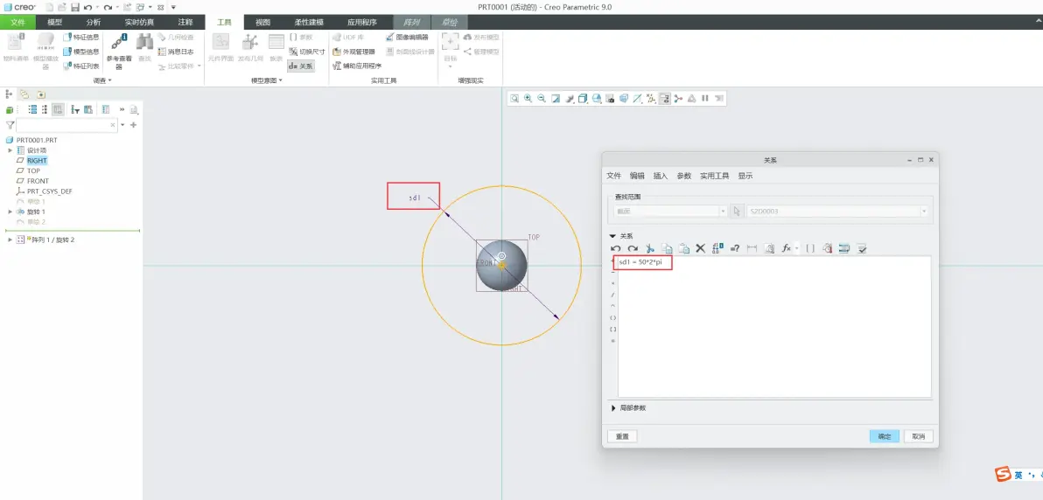Click the scissors cut icon in Relations dialog
1043x500 pixels.
pos(650,248)
